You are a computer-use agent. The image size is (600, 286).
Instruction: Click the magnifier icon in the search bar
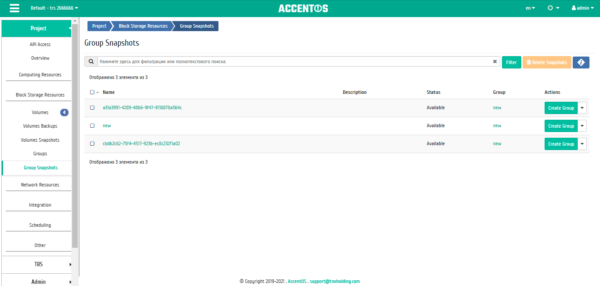[91, 61]
